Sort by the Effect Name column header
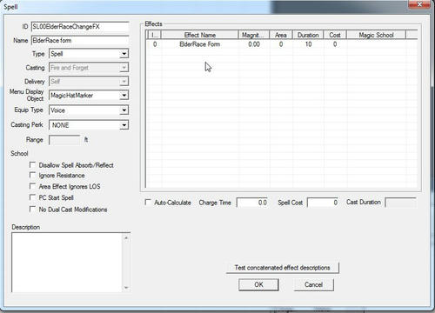 200,35
